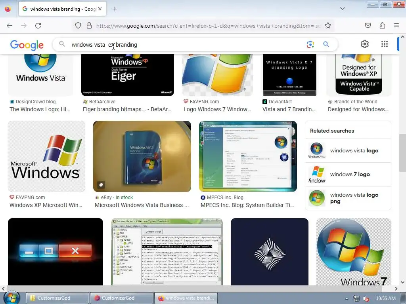406x304 pixels.
Task: Reload the current page
Action: [38, 26]
